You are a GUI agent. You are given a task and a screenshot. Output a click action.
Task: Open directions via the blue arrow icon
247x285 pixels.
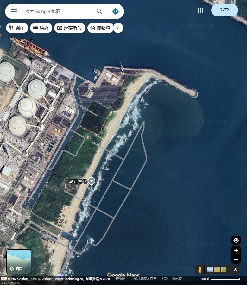pyautogui.click(x=116, y=11)
